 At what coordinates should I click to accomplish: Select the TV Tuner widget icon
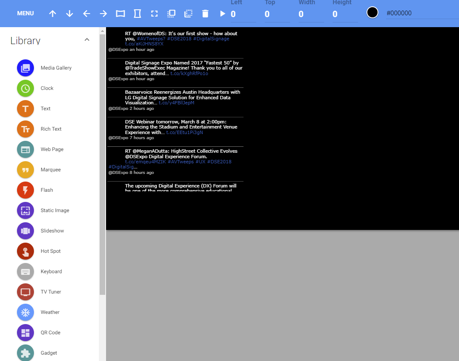(25, 292)
